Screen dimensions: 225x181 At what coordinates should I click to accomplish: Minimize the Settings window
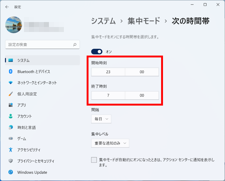pos(192,5)
